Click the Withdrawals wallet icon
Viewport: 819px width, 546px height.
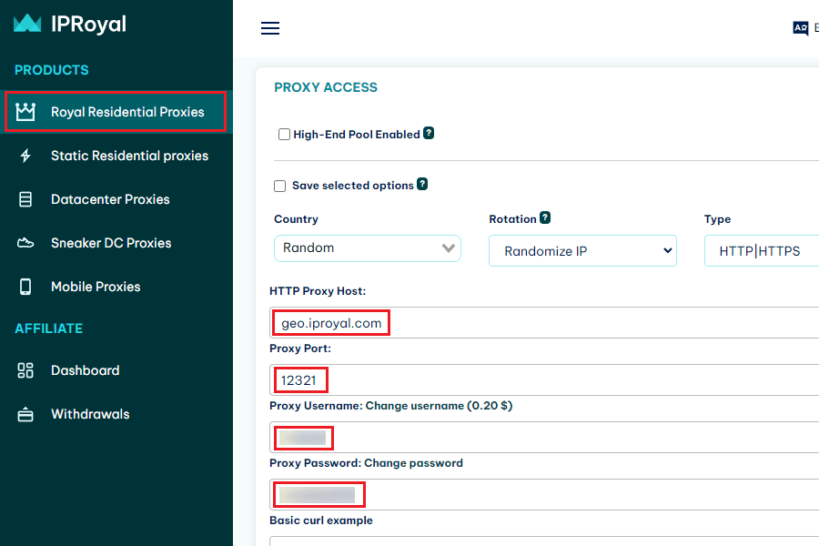25,414
